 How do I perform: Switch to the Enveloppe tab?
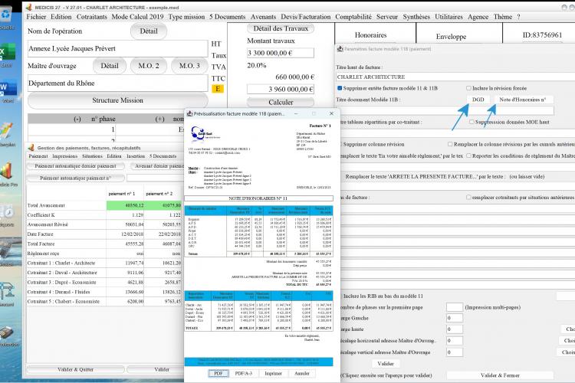click(451, 36)
